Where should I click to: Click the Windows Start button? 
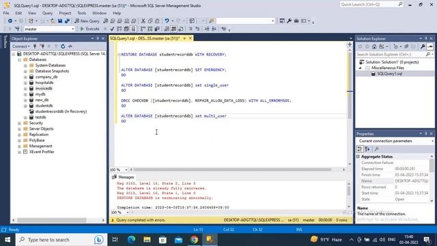8,240
